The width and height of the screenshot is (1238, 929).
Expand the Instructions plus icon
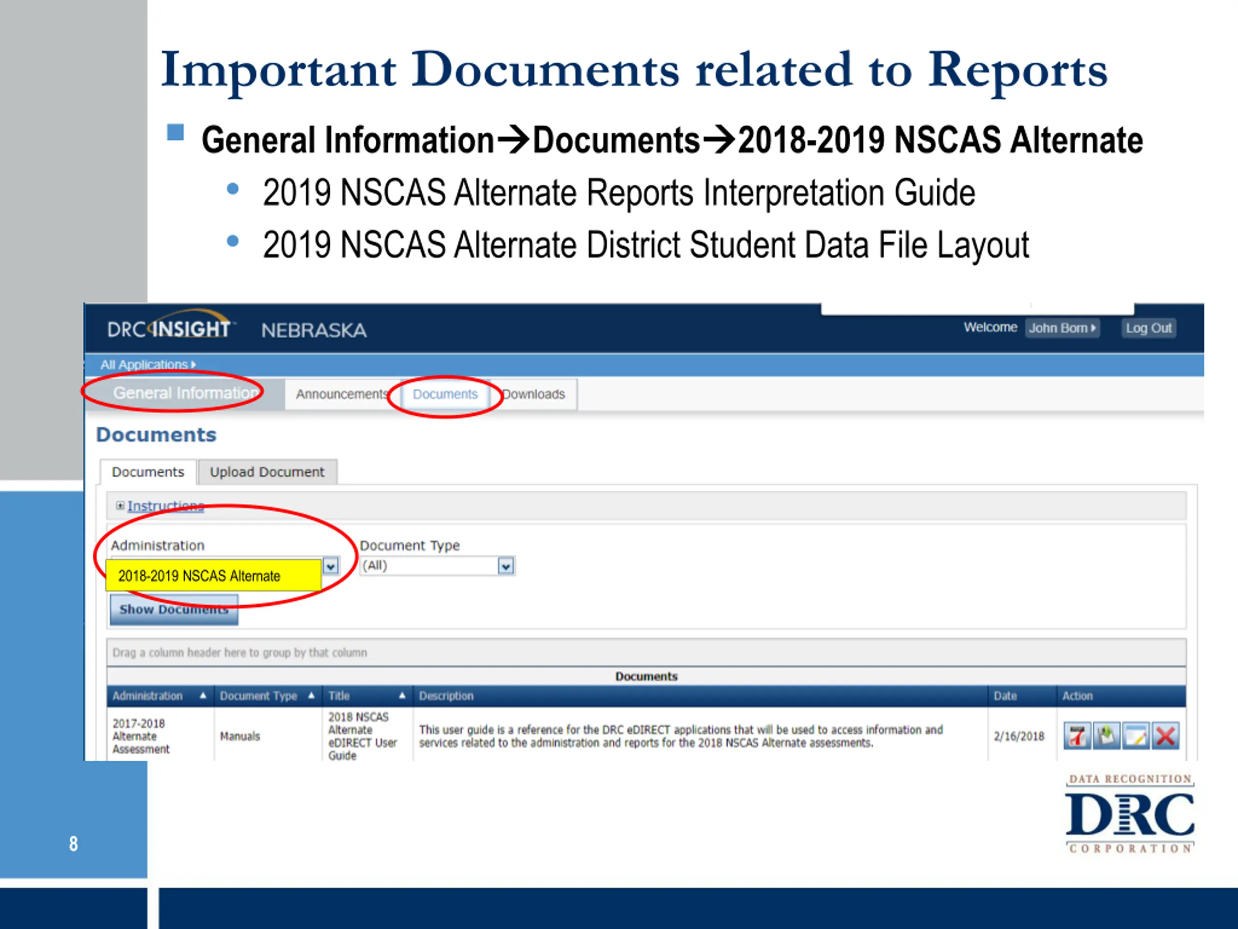pos(120,506)
